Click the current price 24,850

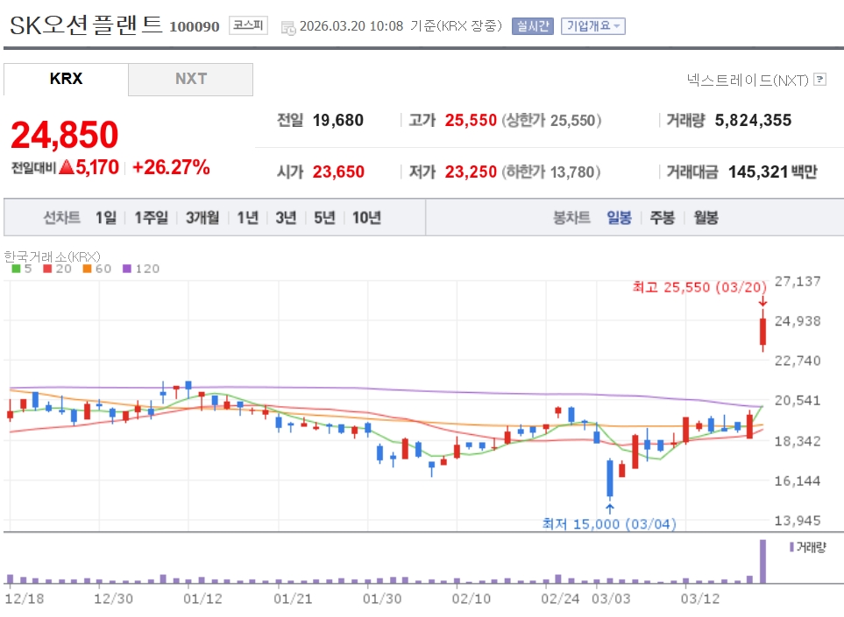click(x=65, y=135)
